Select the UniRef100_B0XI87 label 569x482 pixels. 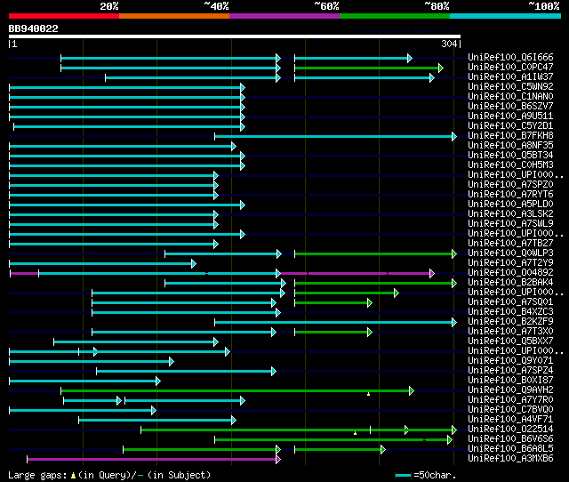pyautogui.click(x=510, y=381)
